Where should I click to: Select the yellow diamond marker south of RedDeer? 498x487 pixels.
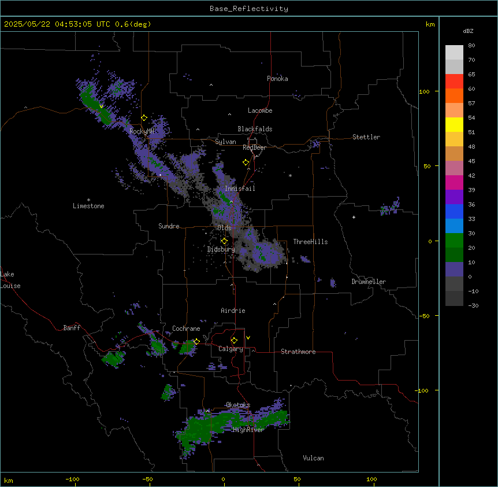pyautogui.click(x=246, y=163)
